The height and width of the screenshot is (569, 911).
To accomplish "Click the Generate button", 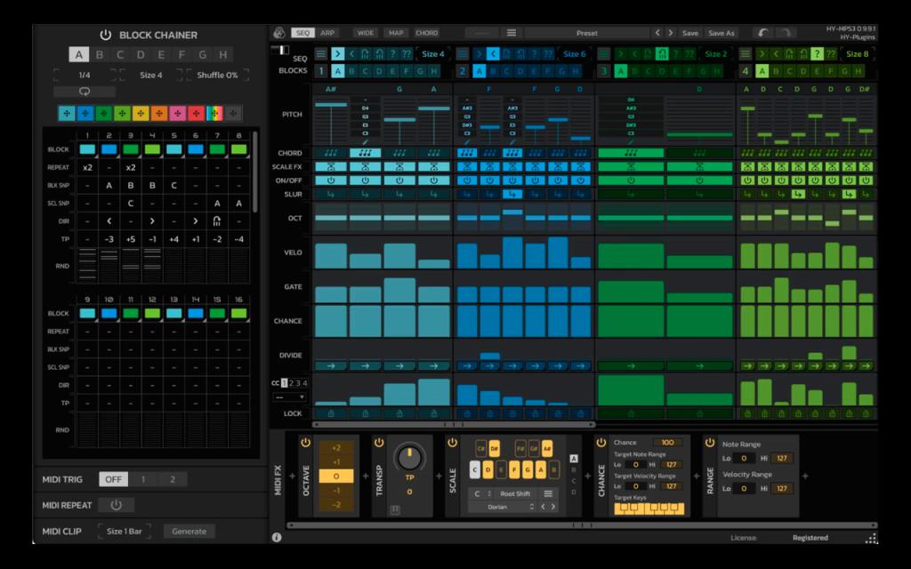I will pyautogui.click(x=189, y=532).
